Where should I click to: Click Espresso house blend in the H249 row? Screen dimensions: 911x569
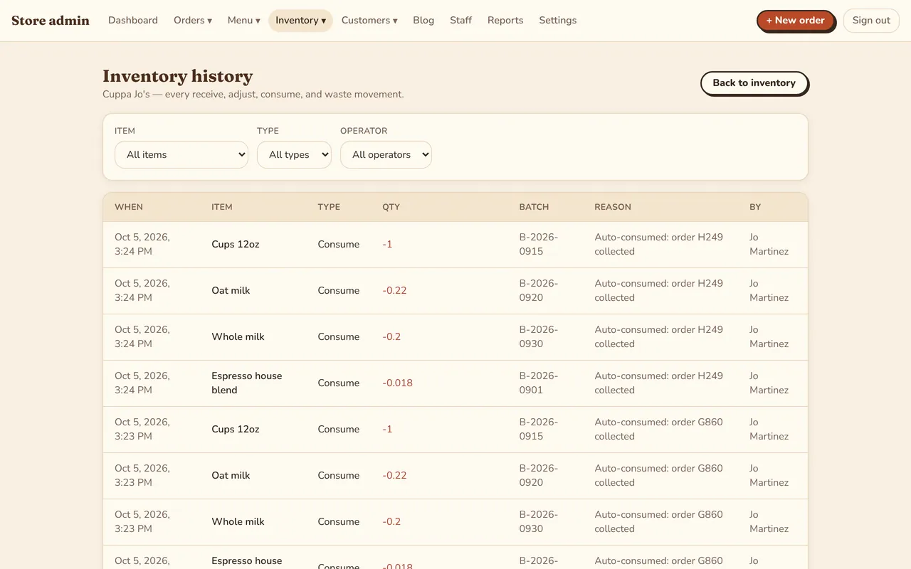pyautogui.click(x=247, y=383)
